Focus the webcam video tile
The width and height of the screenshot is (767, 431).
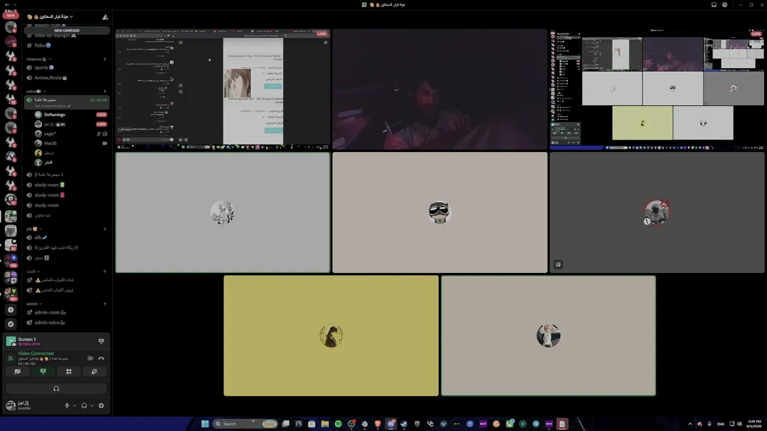pos(440,89)
